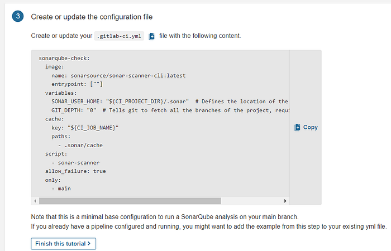This screenshot has height=251, width=391.
Task: Click the chevron arrow on Finish this tutorial
Action: coord(89,243)
